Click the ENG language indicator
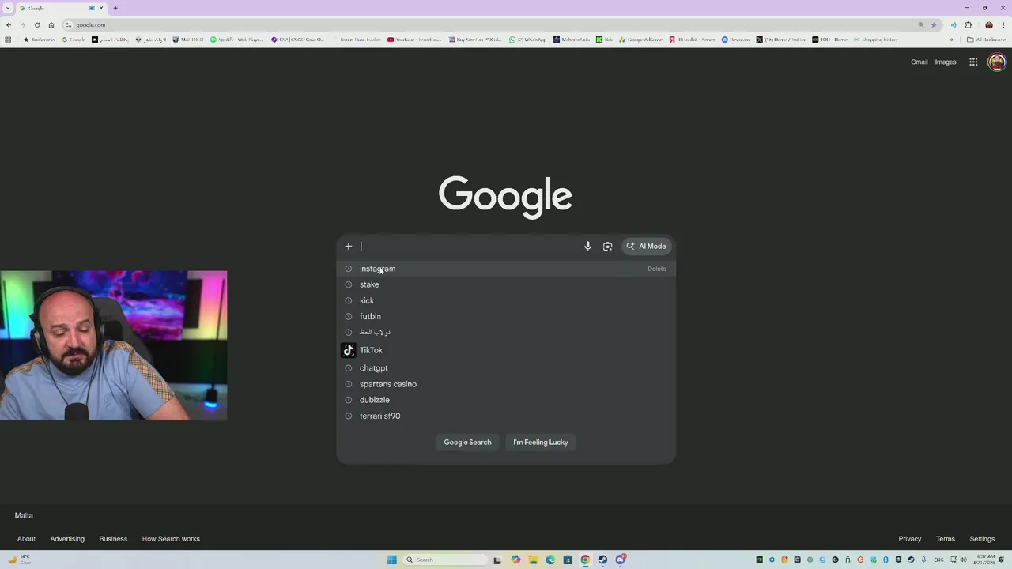The height and width of the screenshot is (569, 1012). [x=939, y=560]
